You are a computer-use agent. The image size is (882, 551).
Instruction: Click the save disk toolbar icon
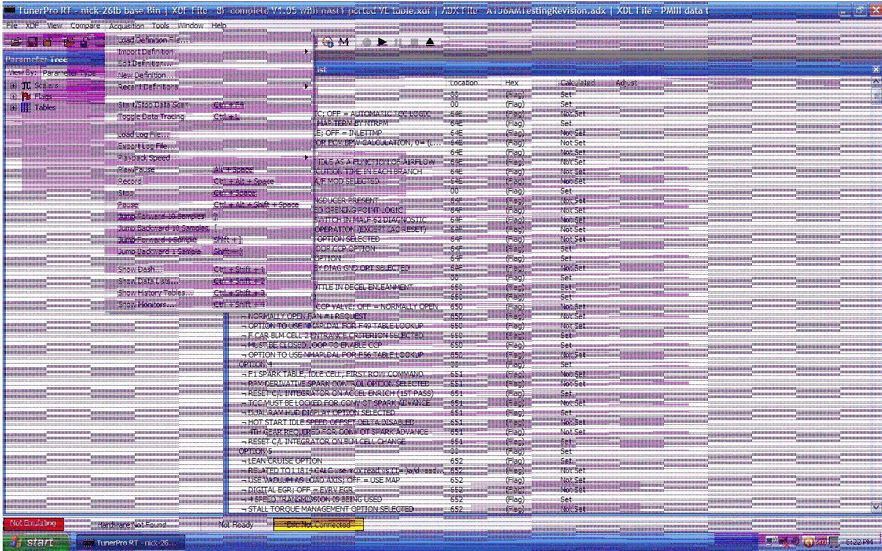32,43
